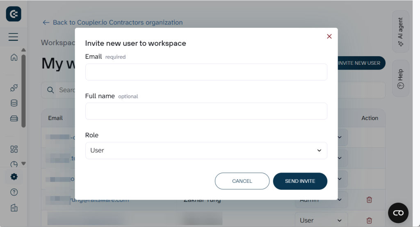Cancel the invite dialog

(x=242, y=181)
